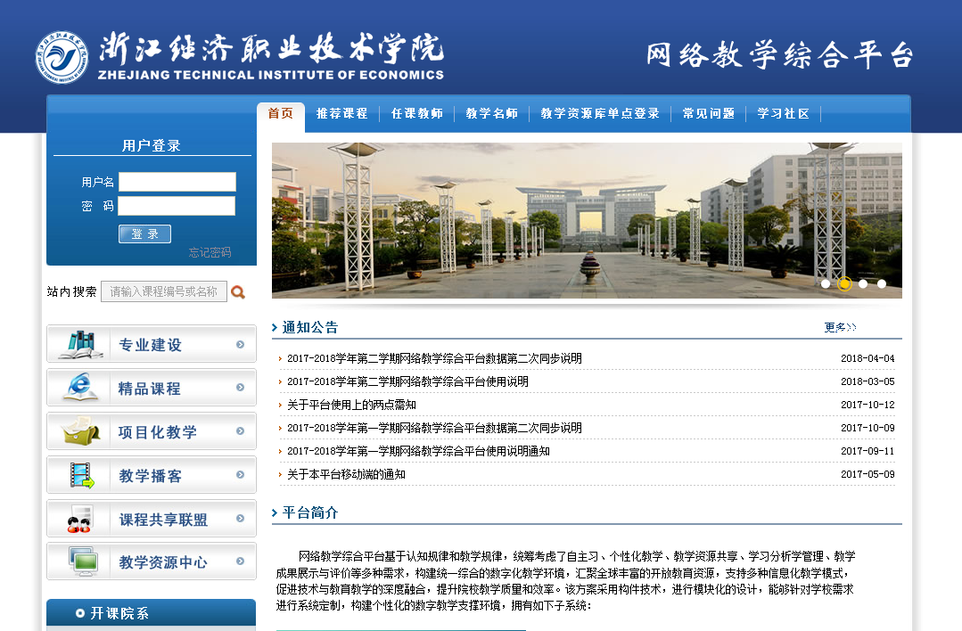Select the fourth banner slide dot
The width and height of the screenshot is (962, 631).
coord(882,284)
